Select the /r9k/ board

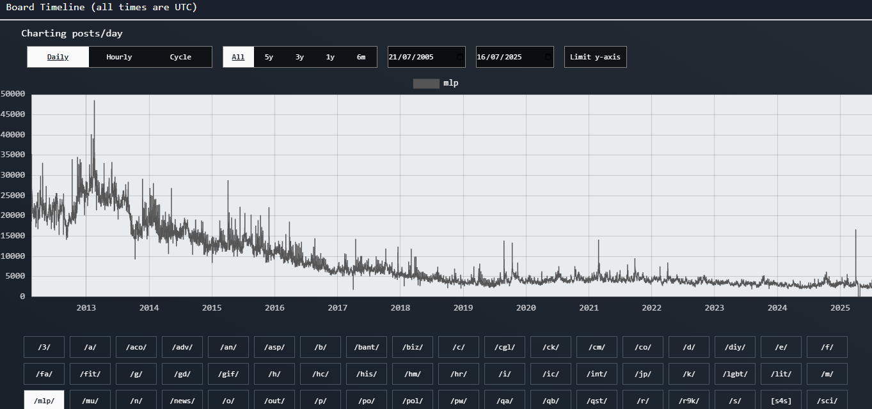[689, 400]
